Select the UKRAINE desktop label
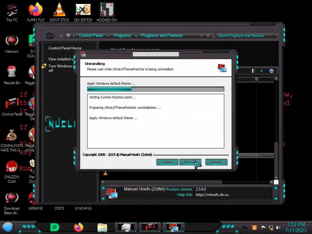The image size is (312, 234). coord(35,208)
